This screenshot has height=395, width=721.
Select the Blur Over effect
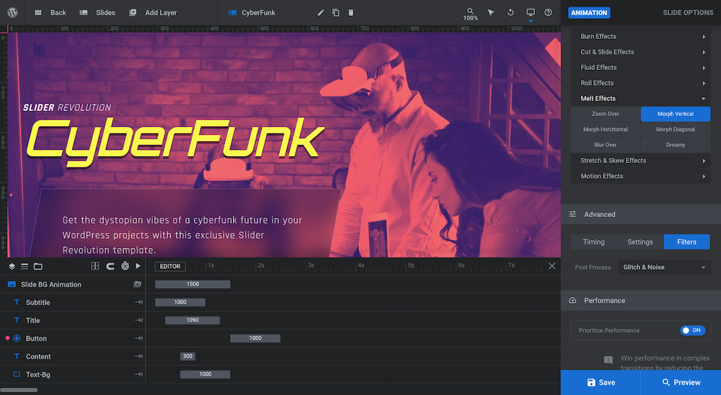[x=606, y=145]
